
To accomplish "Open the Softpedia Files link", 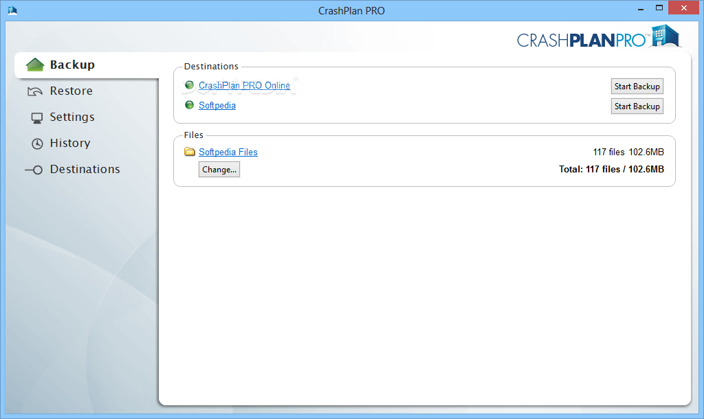I will point(228,152).
